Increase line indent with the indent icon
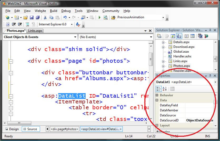The height and width of the screenshot is (141, 220). click(20, 24)
